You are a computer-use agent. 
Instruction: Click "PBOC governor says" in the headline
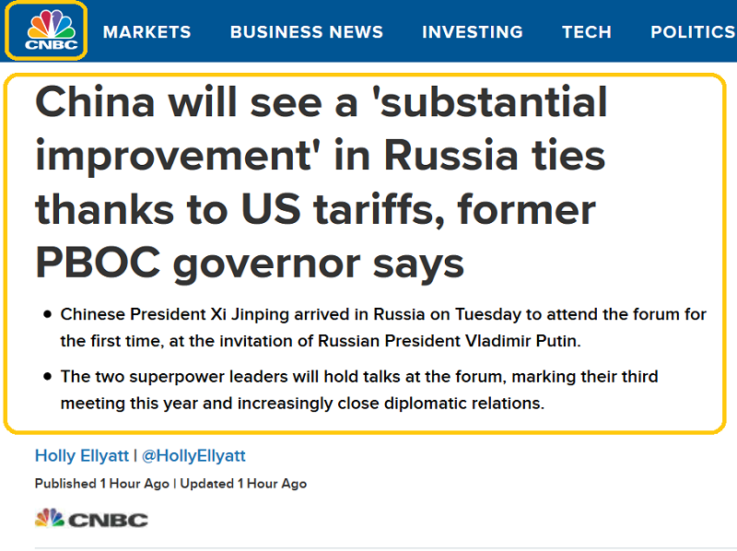pos(250,264)
